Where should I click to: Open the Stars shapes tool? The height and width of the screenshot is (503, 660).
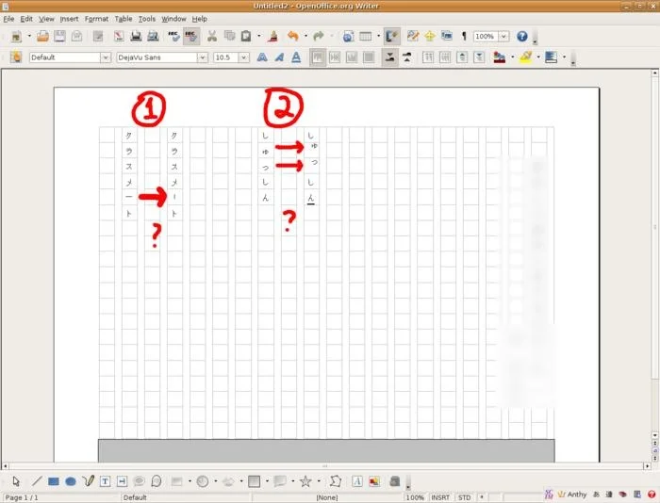[305, 480]
